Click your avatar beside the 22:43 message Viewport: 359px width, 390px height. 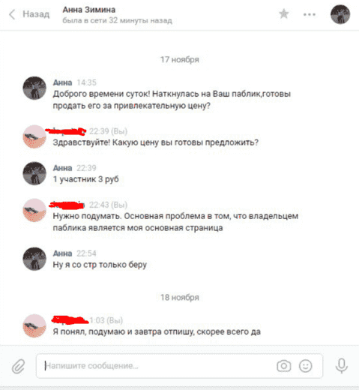point(34,210)
